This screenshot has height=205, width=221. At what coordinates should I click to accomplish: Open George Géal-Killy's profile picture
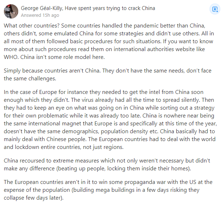(11, 11)
